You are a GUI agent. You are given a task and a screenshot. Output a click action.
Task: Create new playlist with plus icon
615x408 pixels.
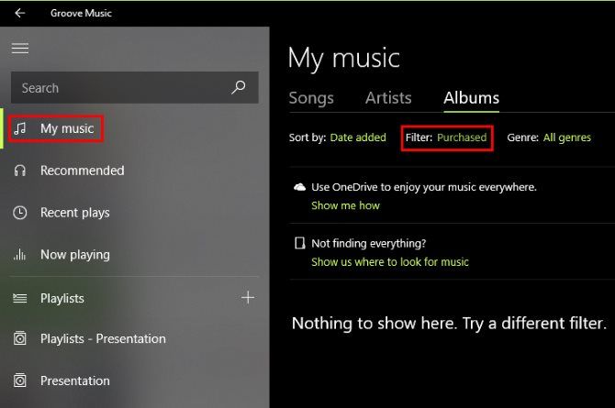(248, 298)
